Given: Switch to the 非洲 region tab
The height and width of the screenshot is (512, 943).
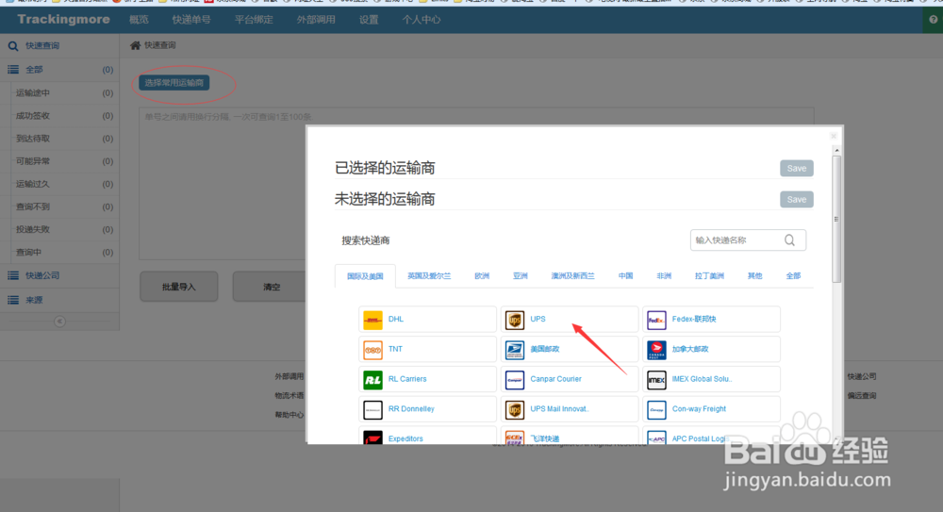Looking at the screenshot, I should pos(664,276).
